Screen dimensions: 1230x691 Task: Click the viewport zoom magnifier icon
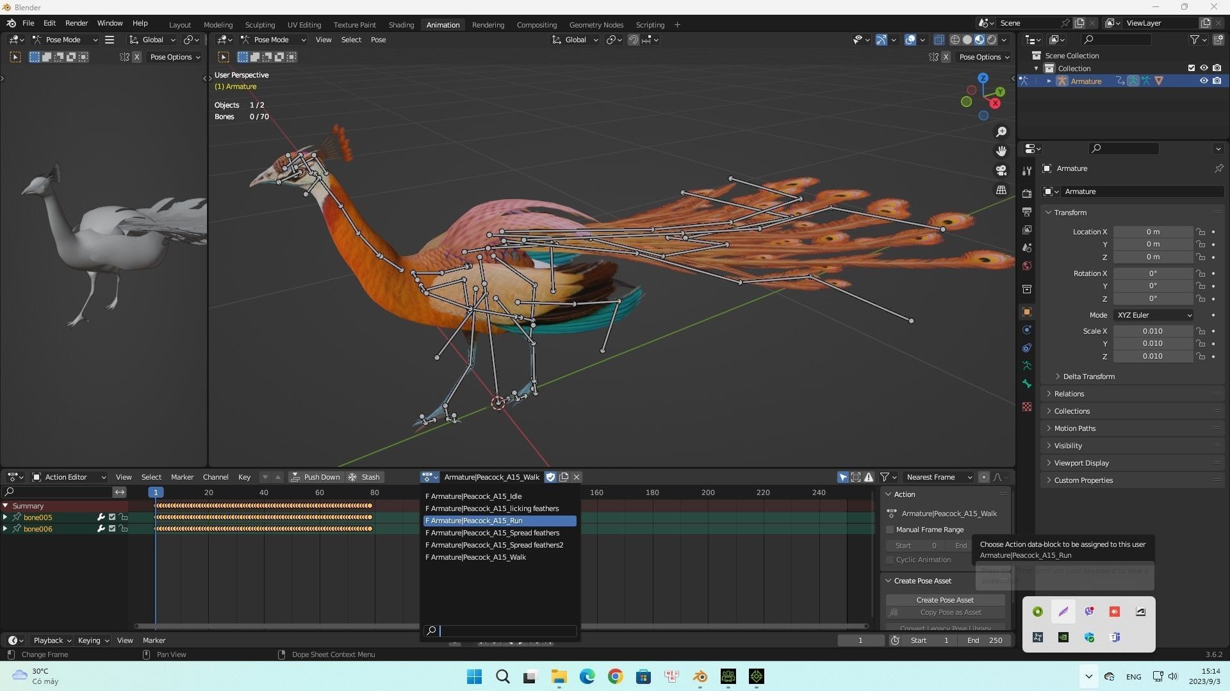1001,132
